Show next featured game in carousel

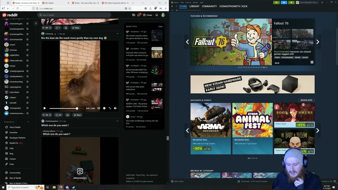318,42
